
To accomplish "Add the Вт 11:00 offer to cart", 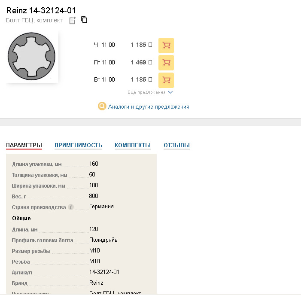I will click(166, 80).
